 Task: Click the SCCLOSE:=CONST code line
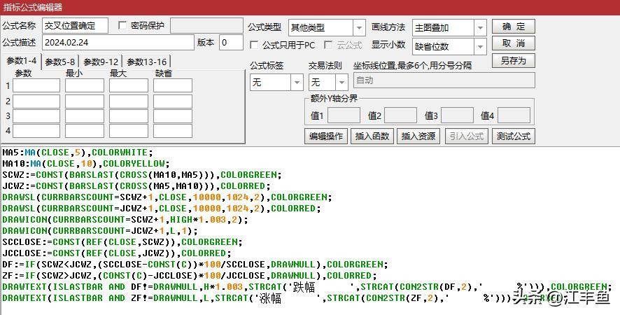pyautogui.click(x=122, y=241)
